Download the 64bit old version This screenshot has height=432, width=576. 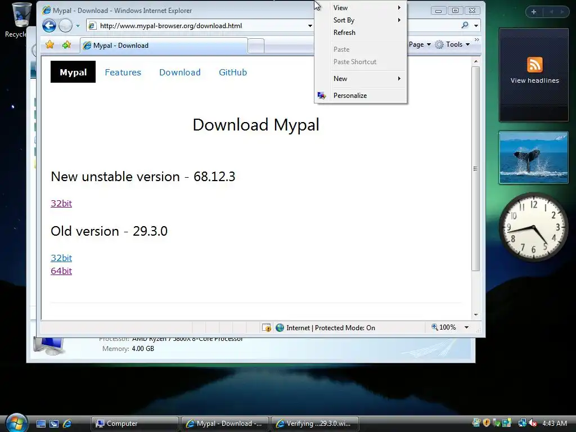click(61, 271)
